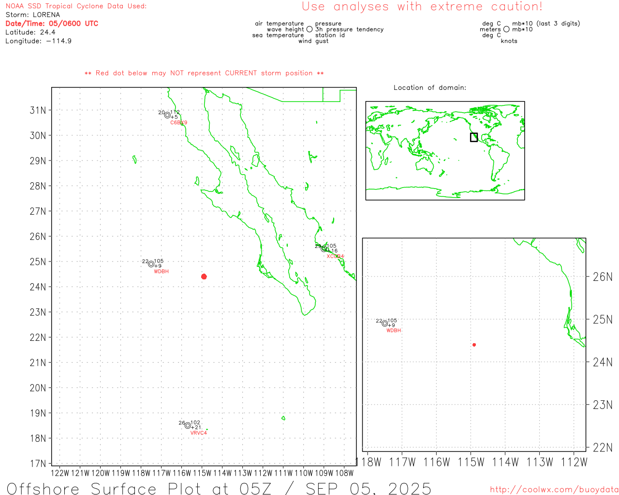Click the 'Use analyses with extreme caution!' warning
619x495 pixels.
click(x=422, y=7)
